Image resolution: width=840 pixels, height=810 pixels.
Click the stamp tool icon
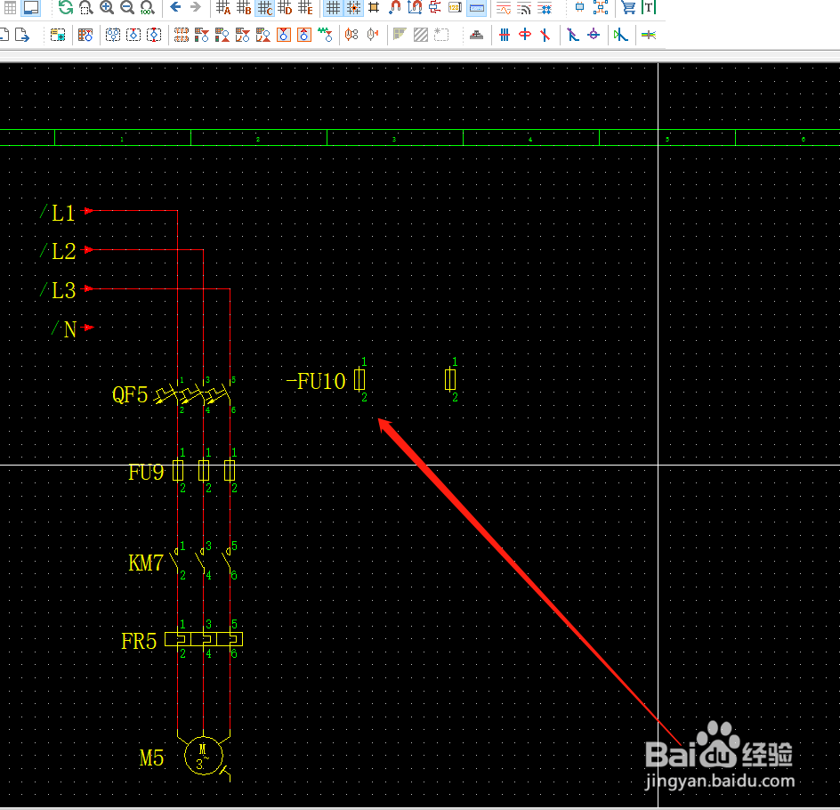(476, 36)
